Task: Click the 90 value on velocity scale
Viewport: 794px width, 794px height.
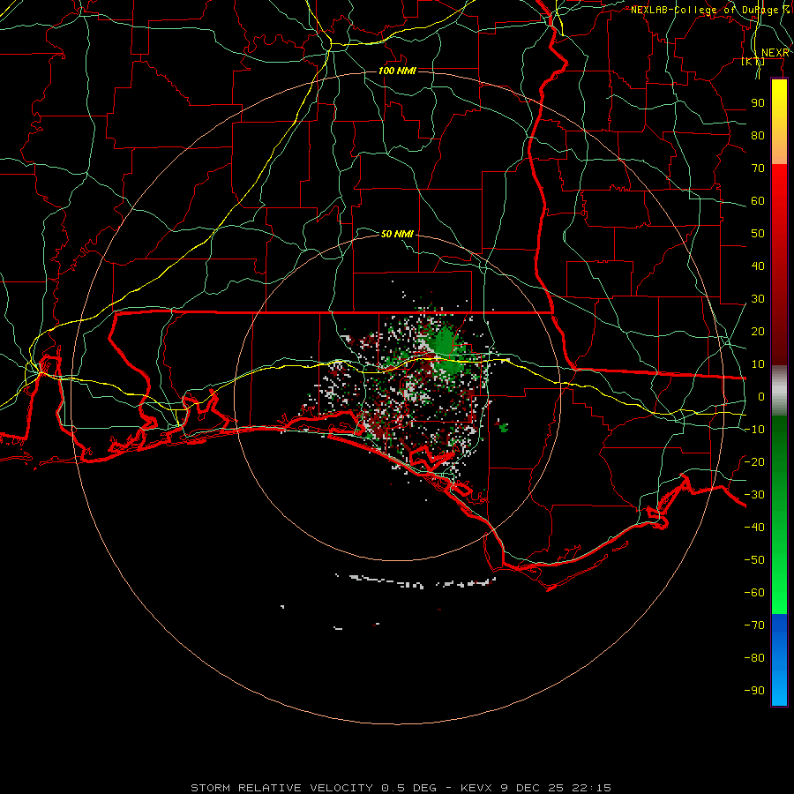Action: 758,103
